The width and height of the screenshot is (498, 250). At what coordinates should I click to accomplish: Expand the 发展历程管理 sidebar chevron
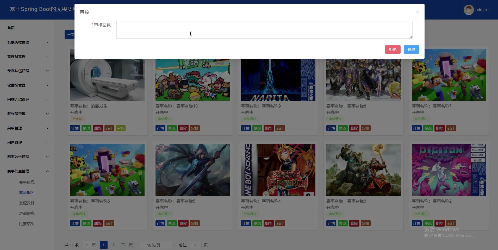[x=47, y=42]
